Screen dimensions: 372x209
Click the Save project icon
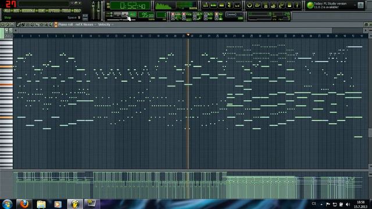point(257,5)
